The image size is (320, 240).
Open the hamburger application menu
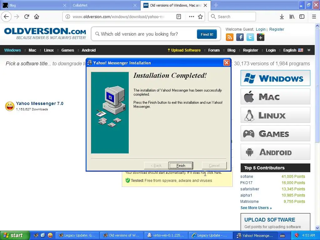point(314,17)
